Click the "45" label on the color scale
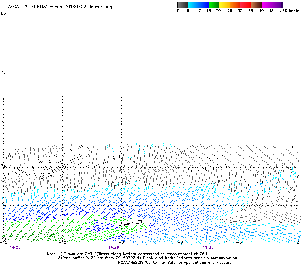 271,11
